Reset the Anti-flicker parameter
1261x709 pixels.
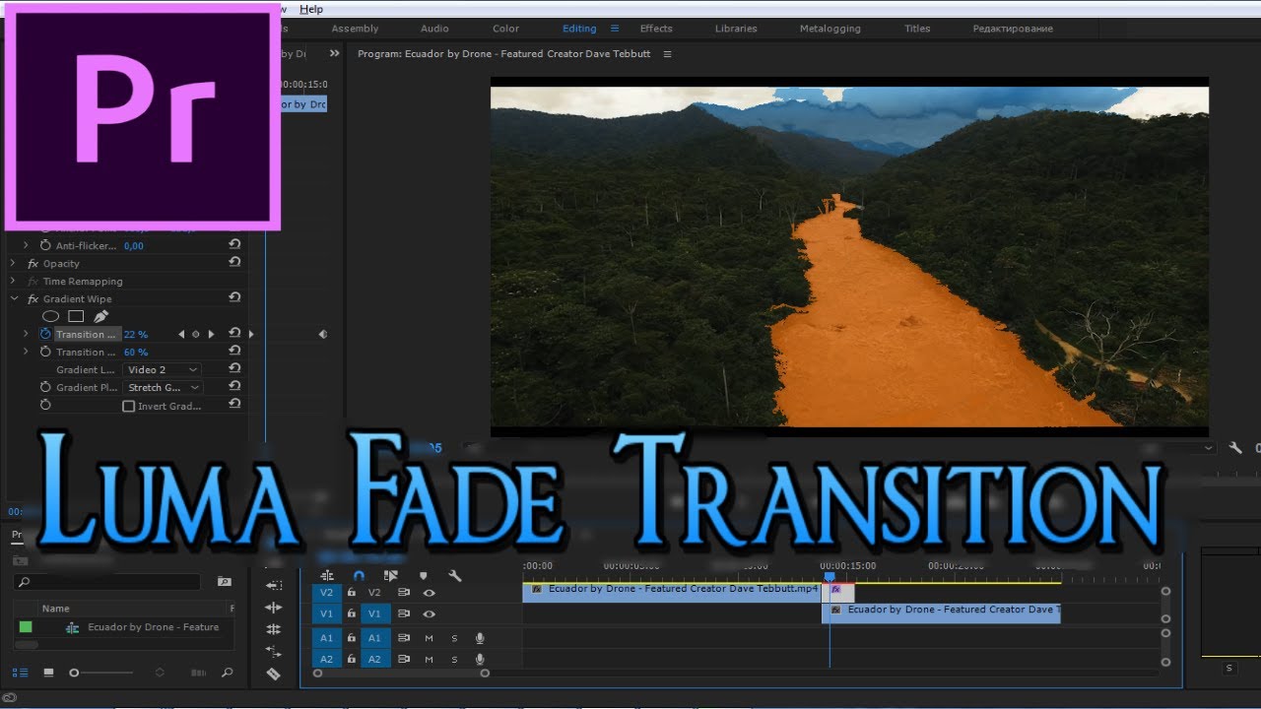[x=234, y=245]
